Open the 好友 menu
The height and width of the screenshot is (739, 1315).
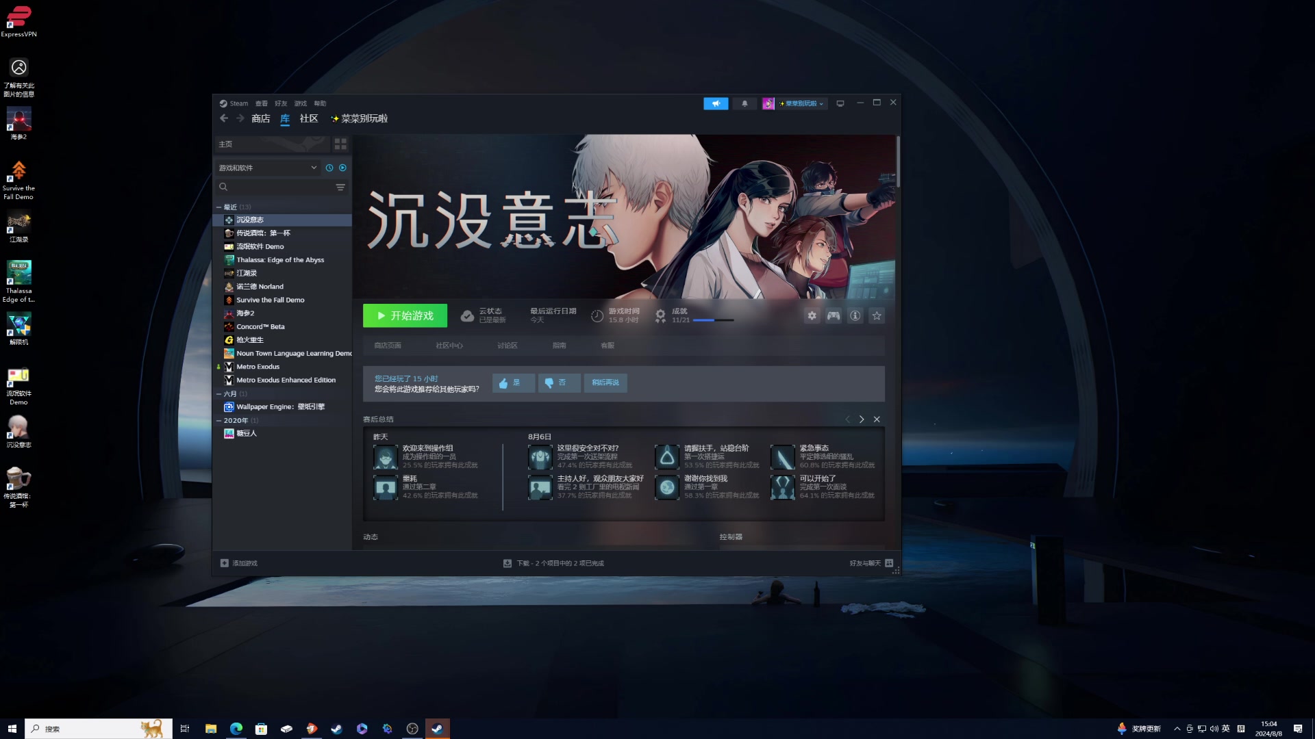[281, 103]
